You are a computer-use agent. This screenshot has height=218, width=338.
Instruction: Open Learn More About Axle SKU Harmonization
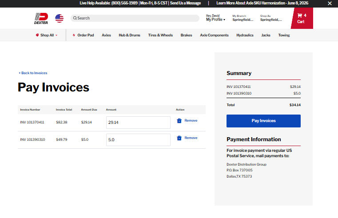click(262, 3)
